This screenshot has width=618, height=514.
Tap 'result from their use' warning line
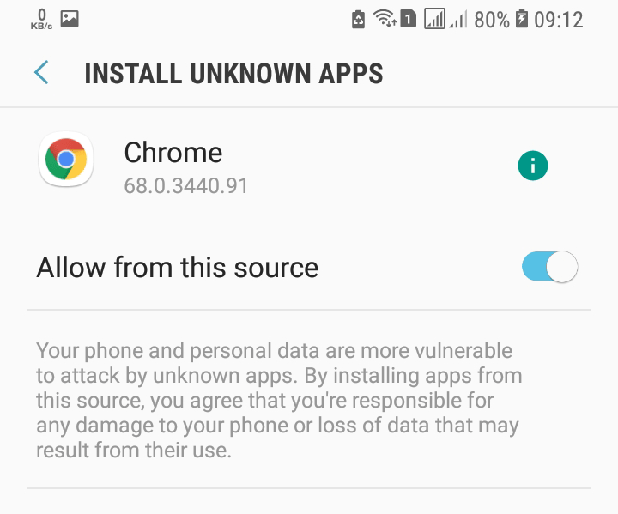[x=134, y=450]
